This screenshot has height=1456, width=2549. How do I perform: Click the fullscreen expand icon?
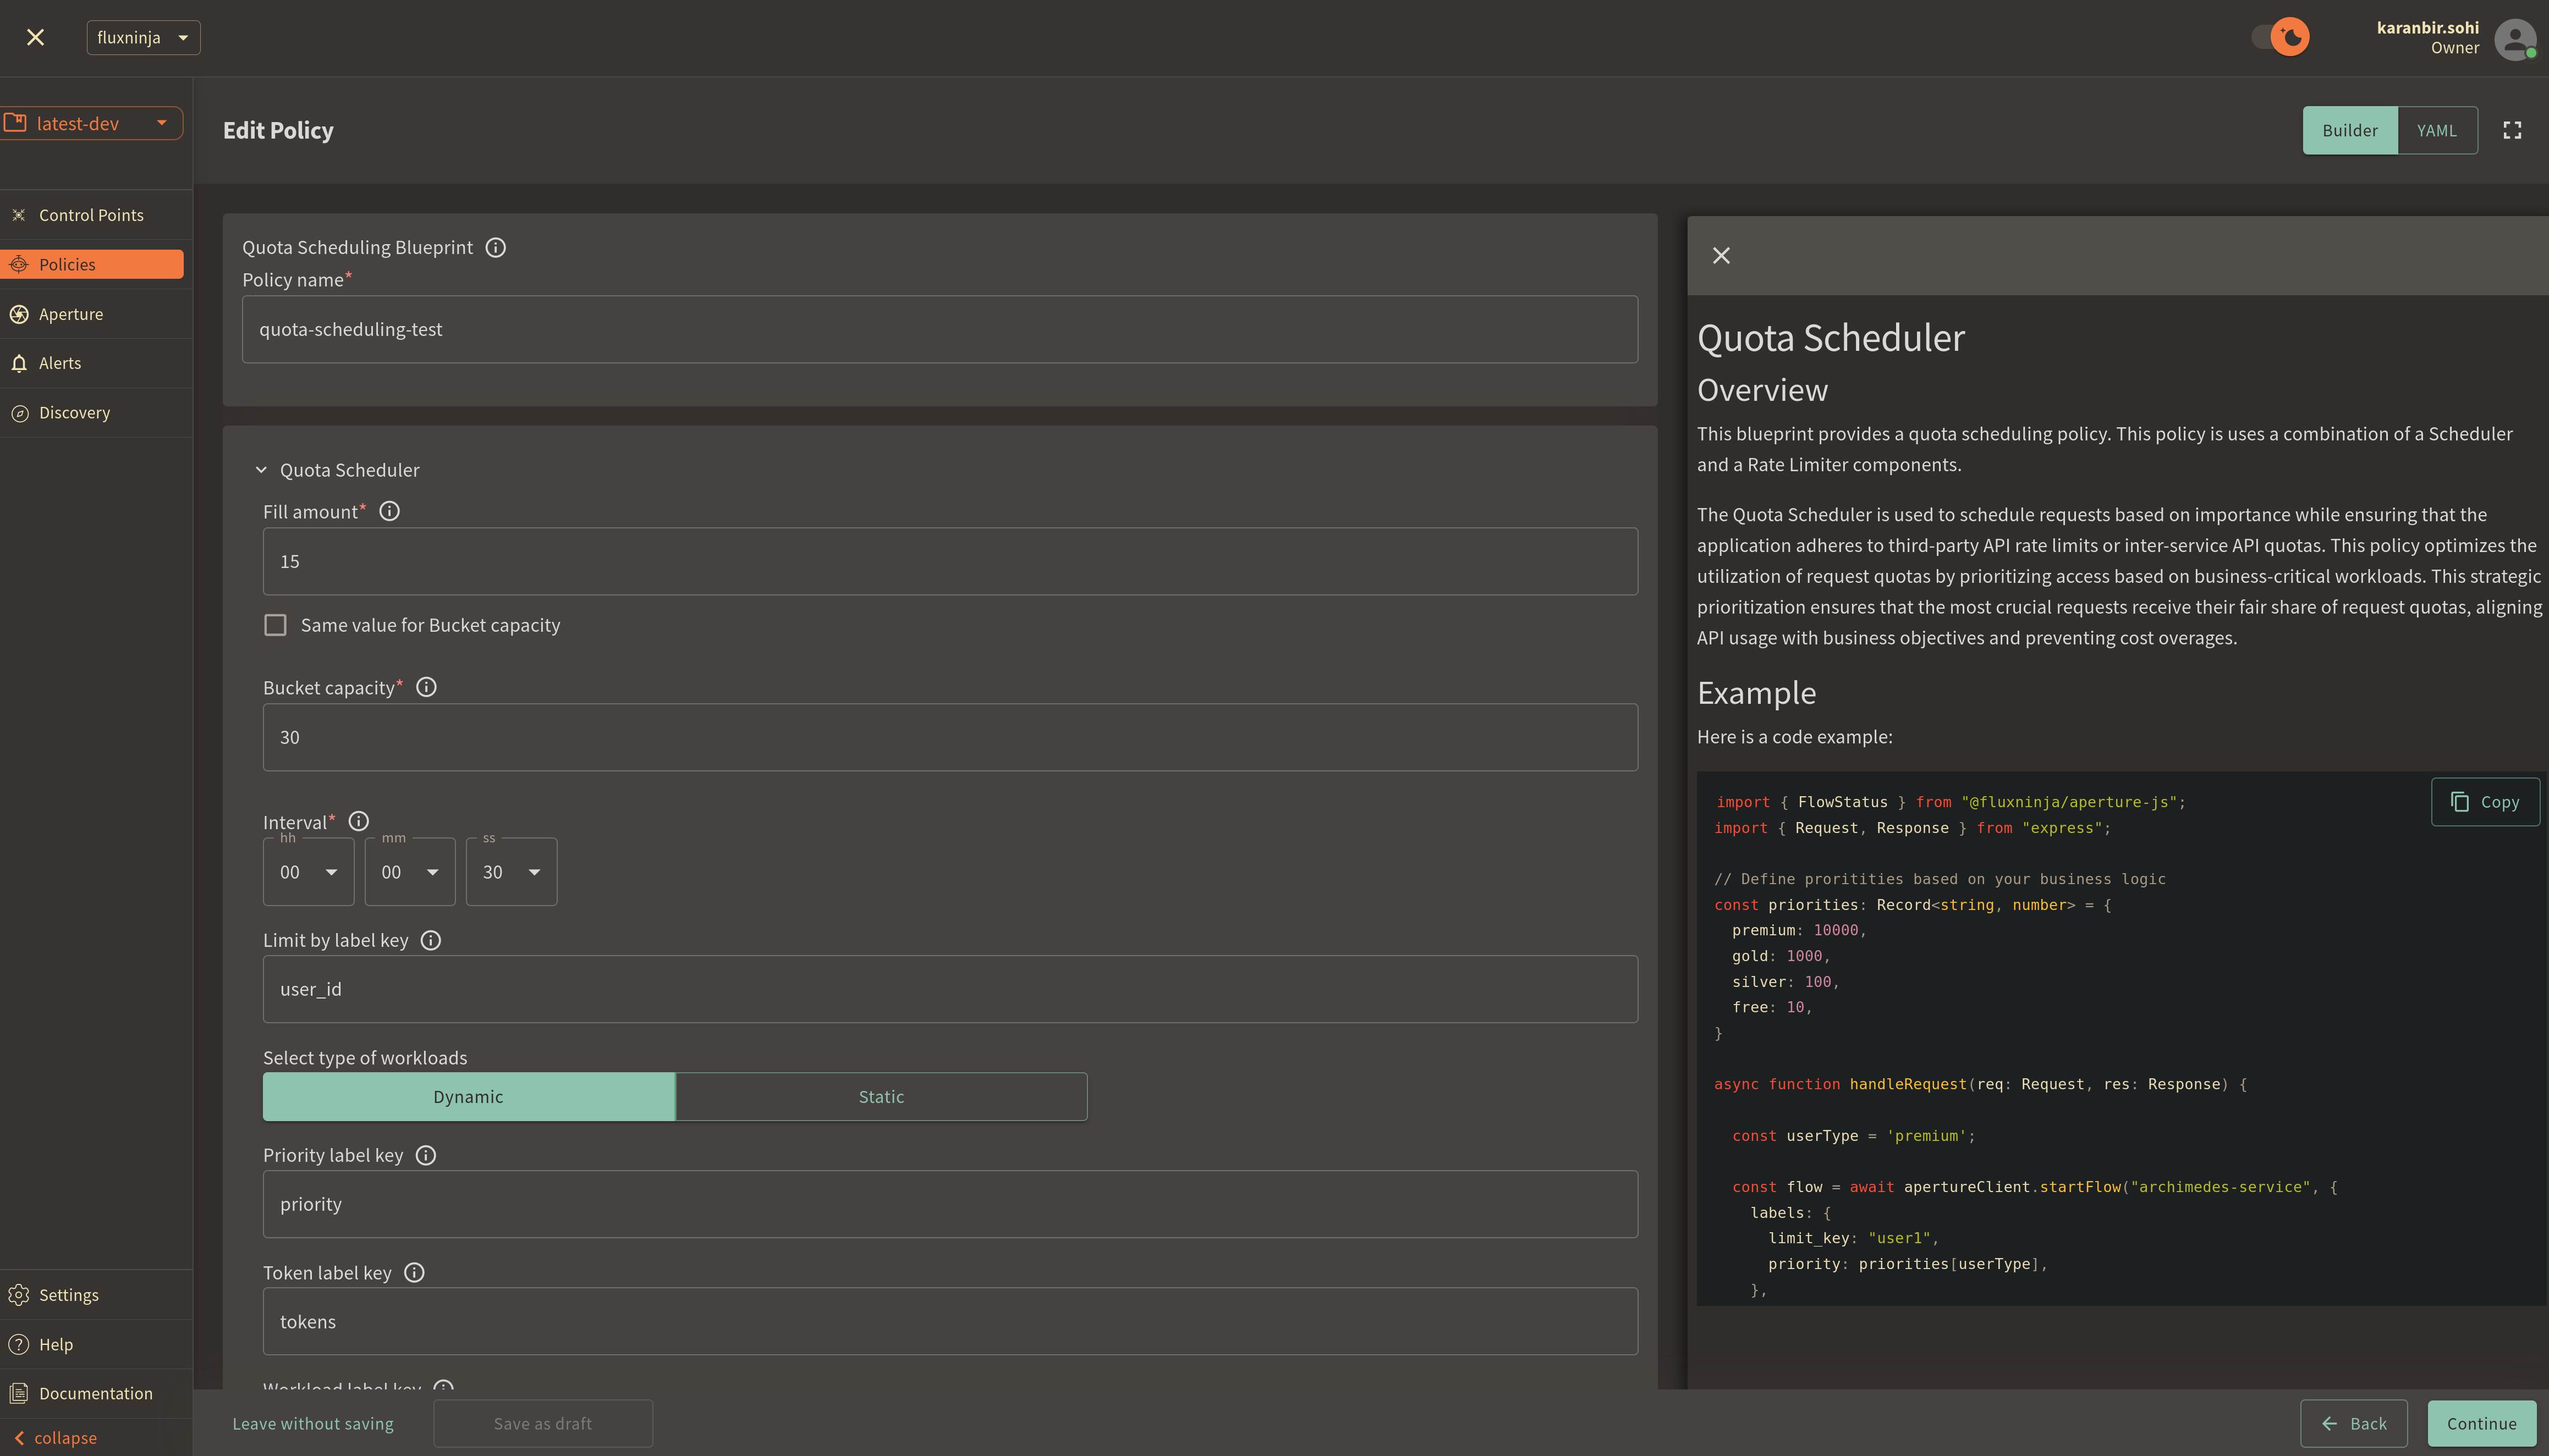pos(2512,130)
